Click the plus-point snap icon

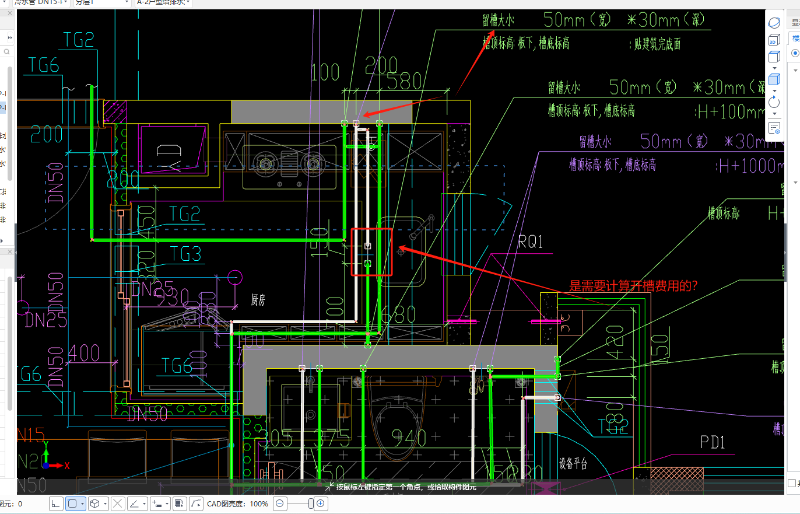pos(156,503)
